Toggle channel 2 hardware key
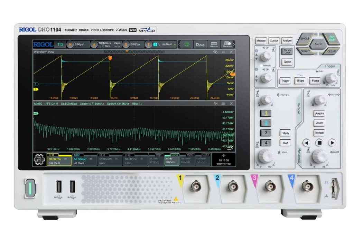The width and height of the screenshot is (354, 250). (x=266, y=123)
